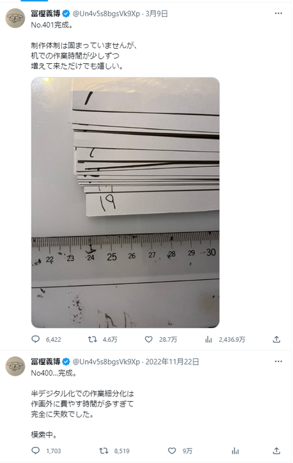This screenshot has width=293, height=463.
Task: Open the 2022年11月22日 tweet timestamp
Action: [x=172, y=361]
